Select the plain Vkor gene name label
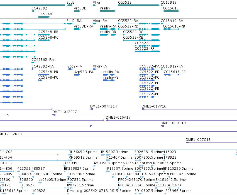The image size is (237, 195). coord(97,2)
